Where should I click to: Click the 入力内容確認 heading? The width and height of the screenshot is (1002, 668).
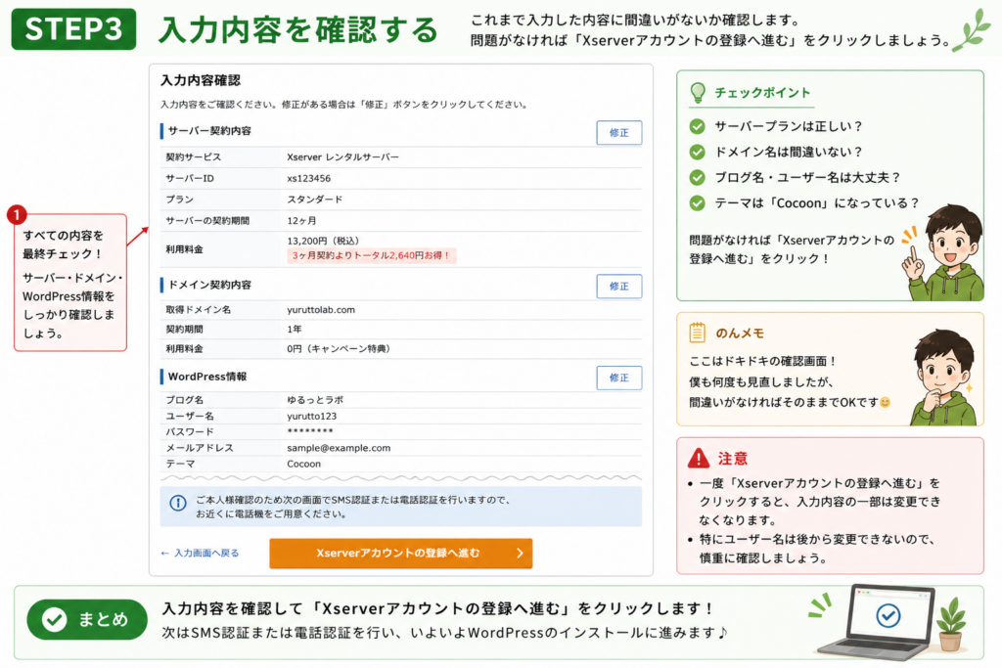200,80
